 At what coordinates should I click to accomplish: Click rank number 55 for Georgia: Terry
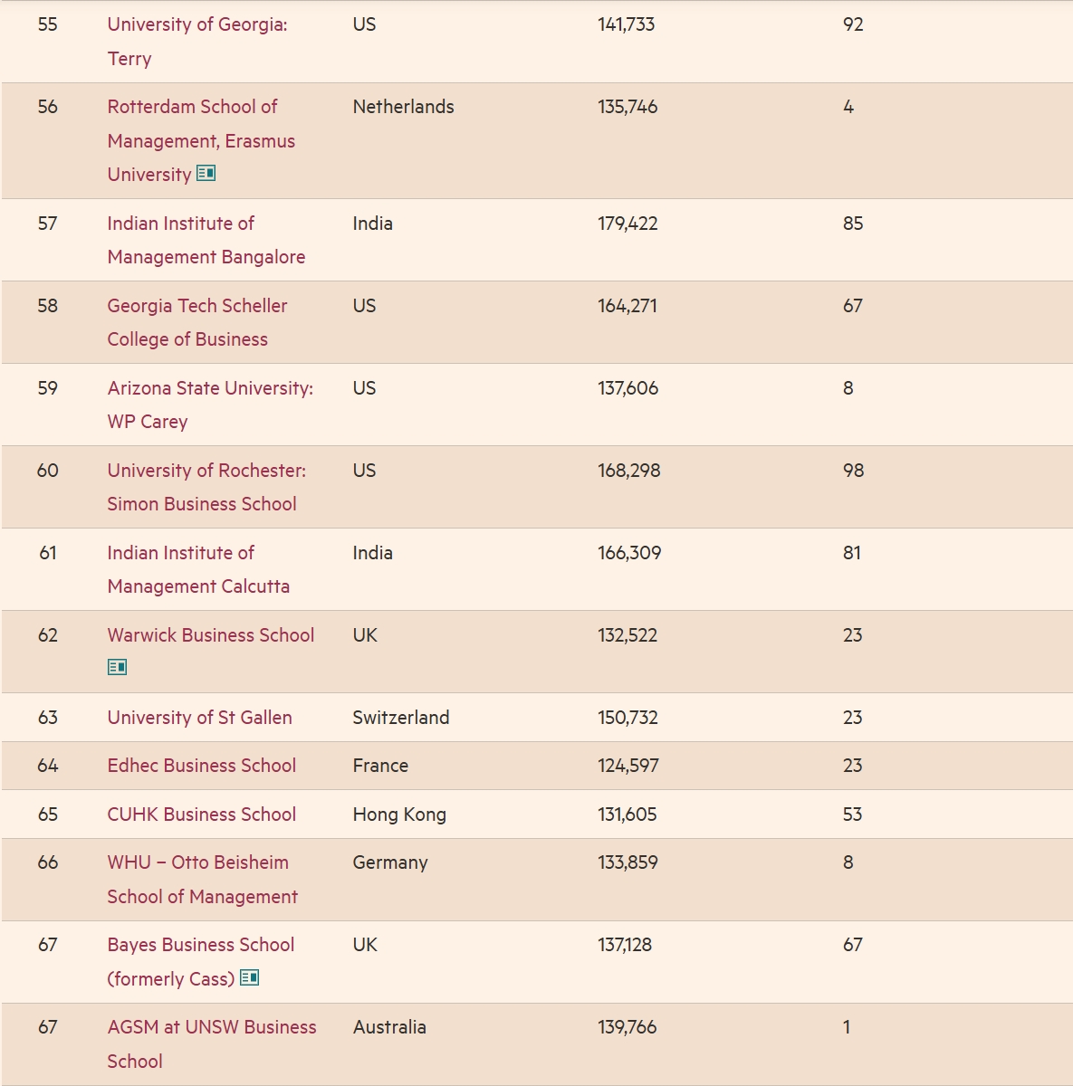tap(48, 24)
